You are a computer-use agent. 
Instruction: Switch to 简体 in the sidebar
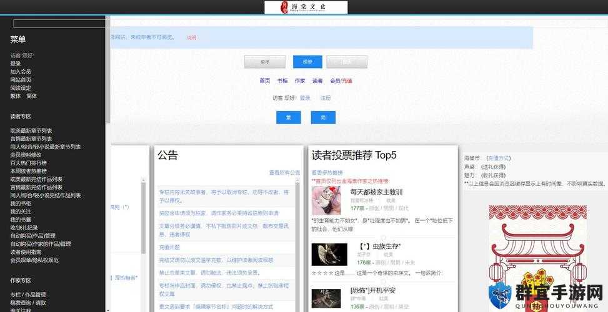click(31, 96)
